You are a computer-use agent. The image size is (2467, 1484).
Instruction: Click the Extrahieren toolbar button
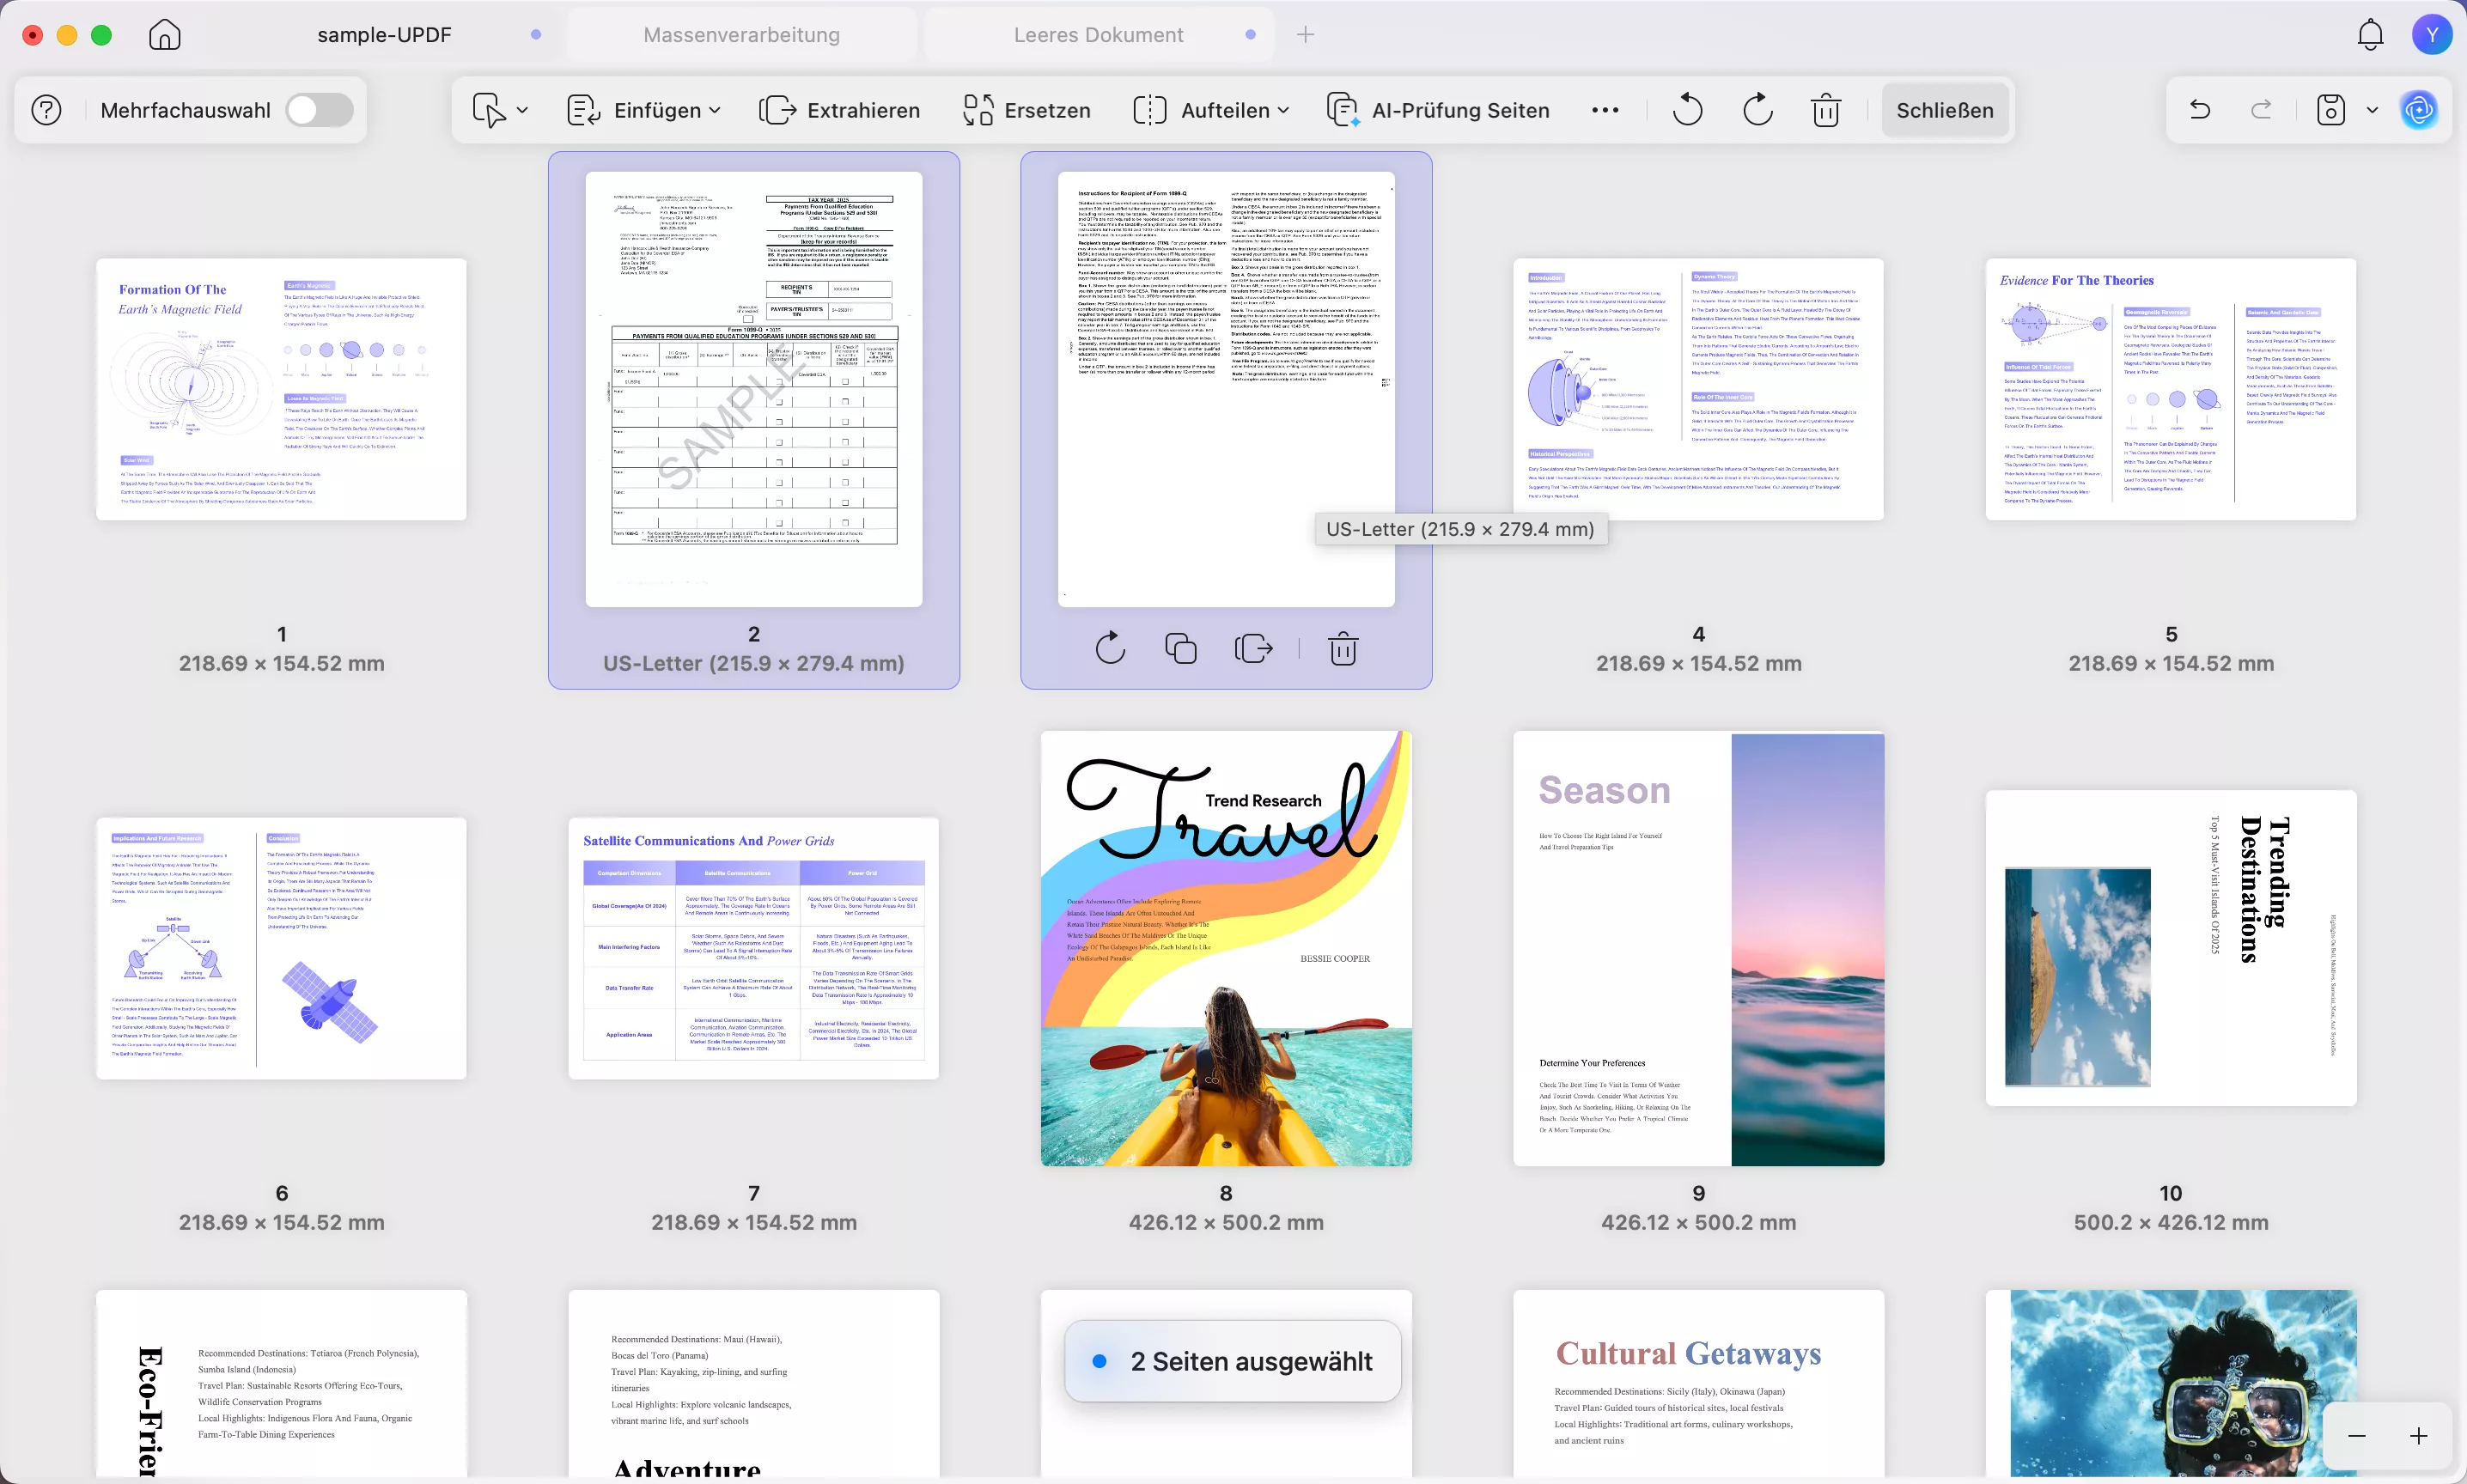point(840,110)
